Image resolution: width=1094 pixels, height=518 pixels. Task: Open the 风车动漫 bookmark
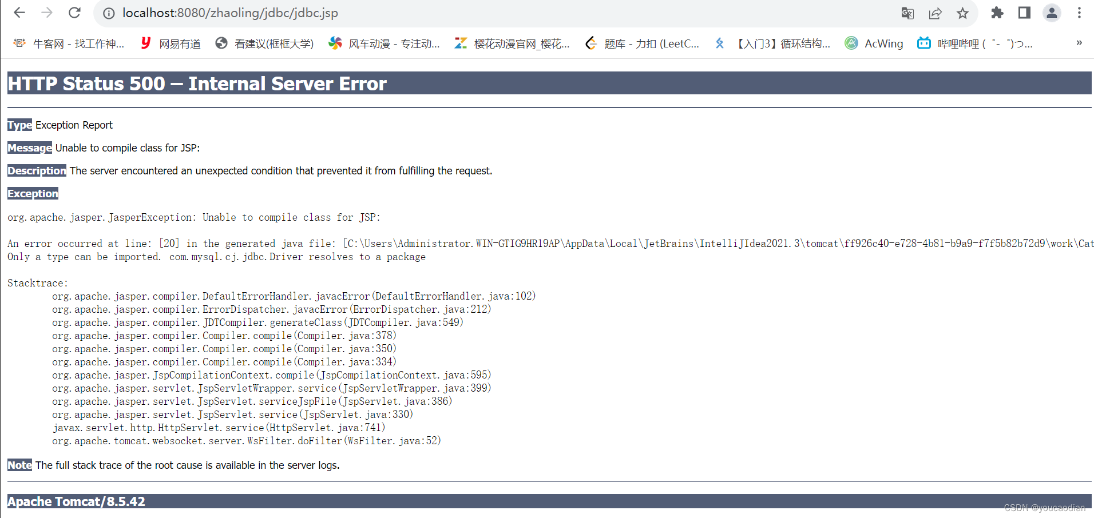pos(385,43)
